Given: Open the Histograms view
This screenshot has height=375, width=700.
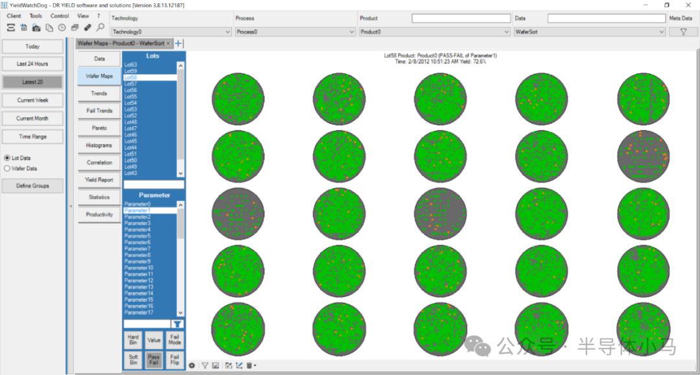Looking at the screenshot, I should point(99,145).
